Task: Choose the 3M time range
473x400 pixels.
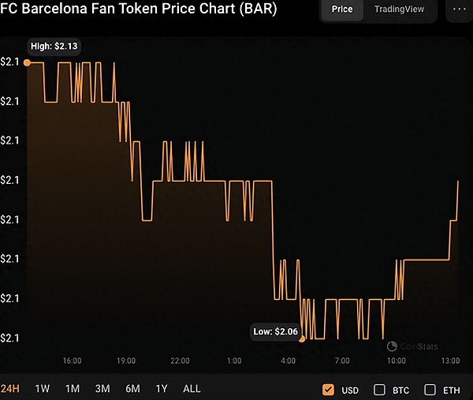Action: [x=102, y=389]
